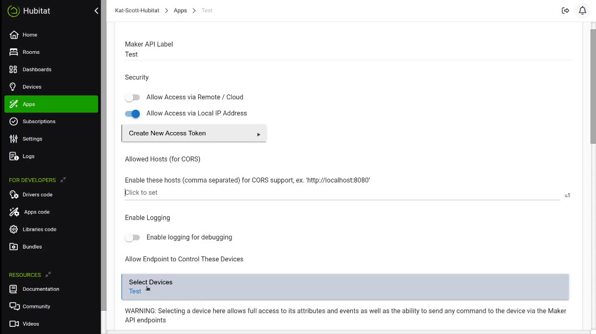Turn on Enable logging for debugging
The width and height of the screenshot is (596, 334).
tap(133, 237)
